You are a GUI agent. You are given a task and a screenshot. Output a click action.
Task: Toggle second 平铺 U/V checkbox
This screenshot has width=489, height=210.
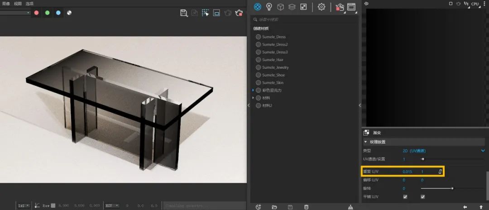[422, 197]
